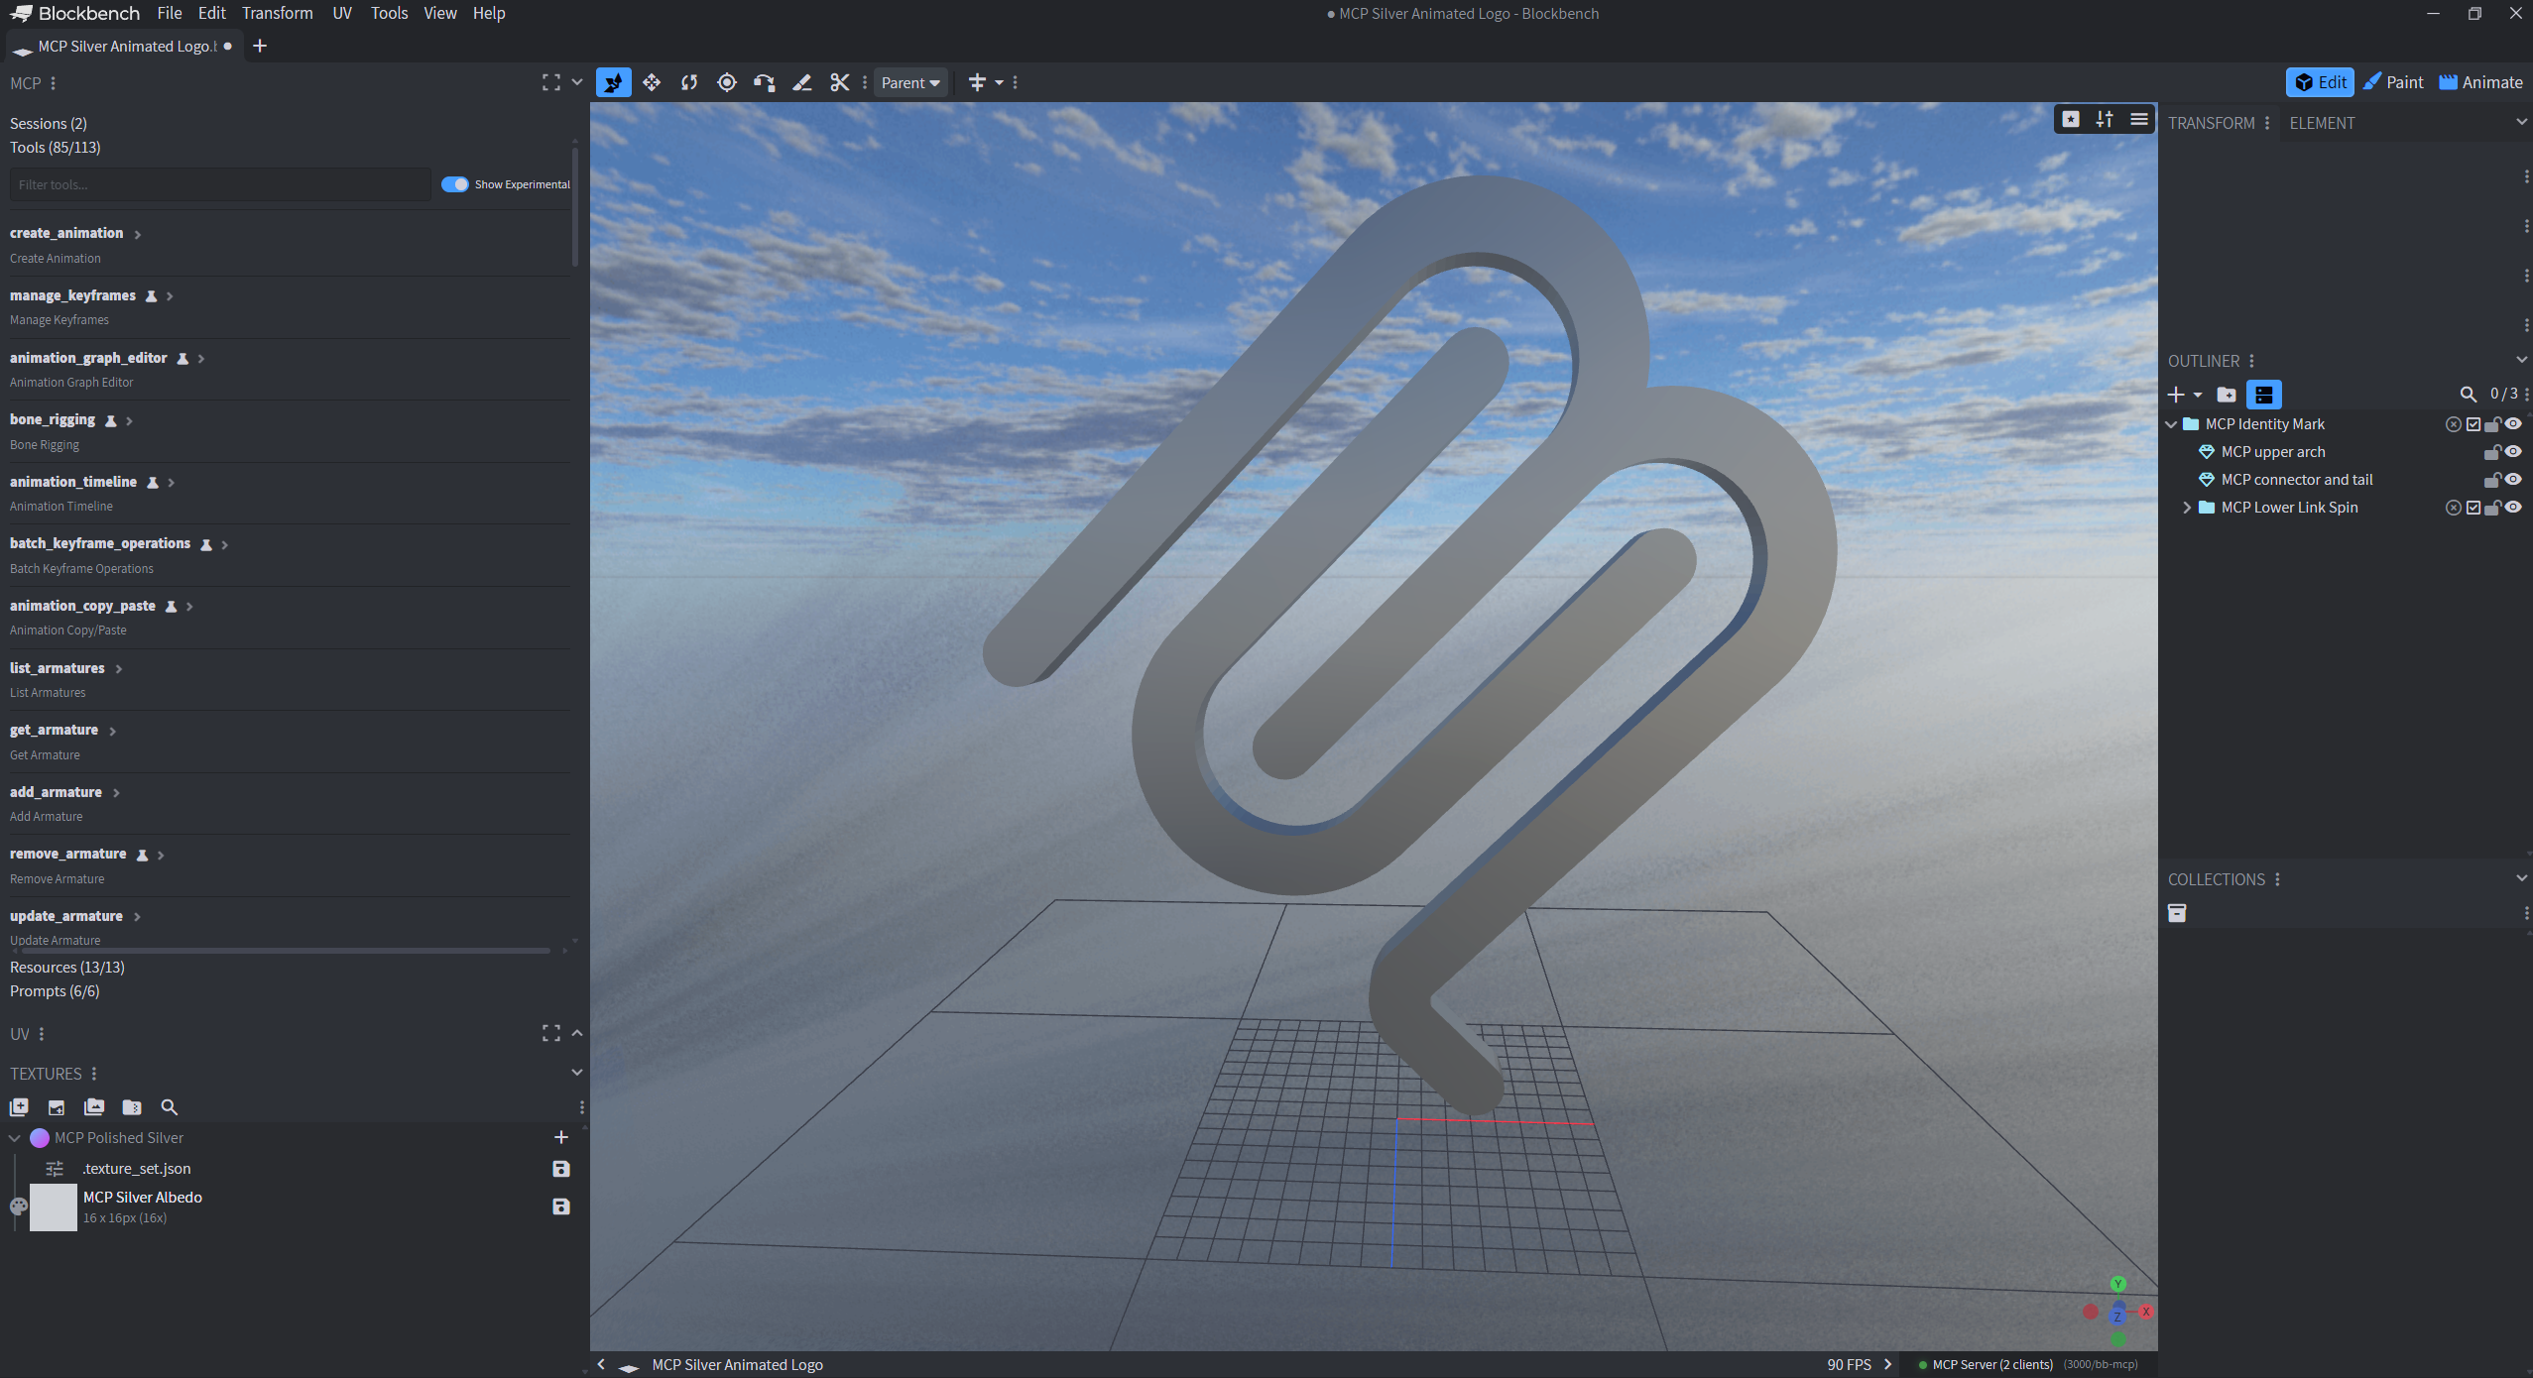This screenshot has width=2533, height=1378.
Task: Select the Knife/Seam eraser-shaped tool
Action: click(x=802, y=82)
